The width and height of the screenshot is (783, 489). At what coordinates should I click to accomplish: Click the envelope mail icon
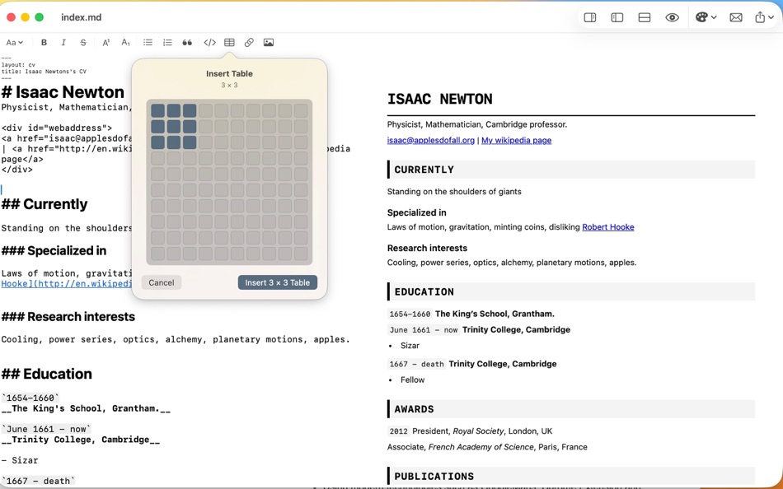coord(735,17)
